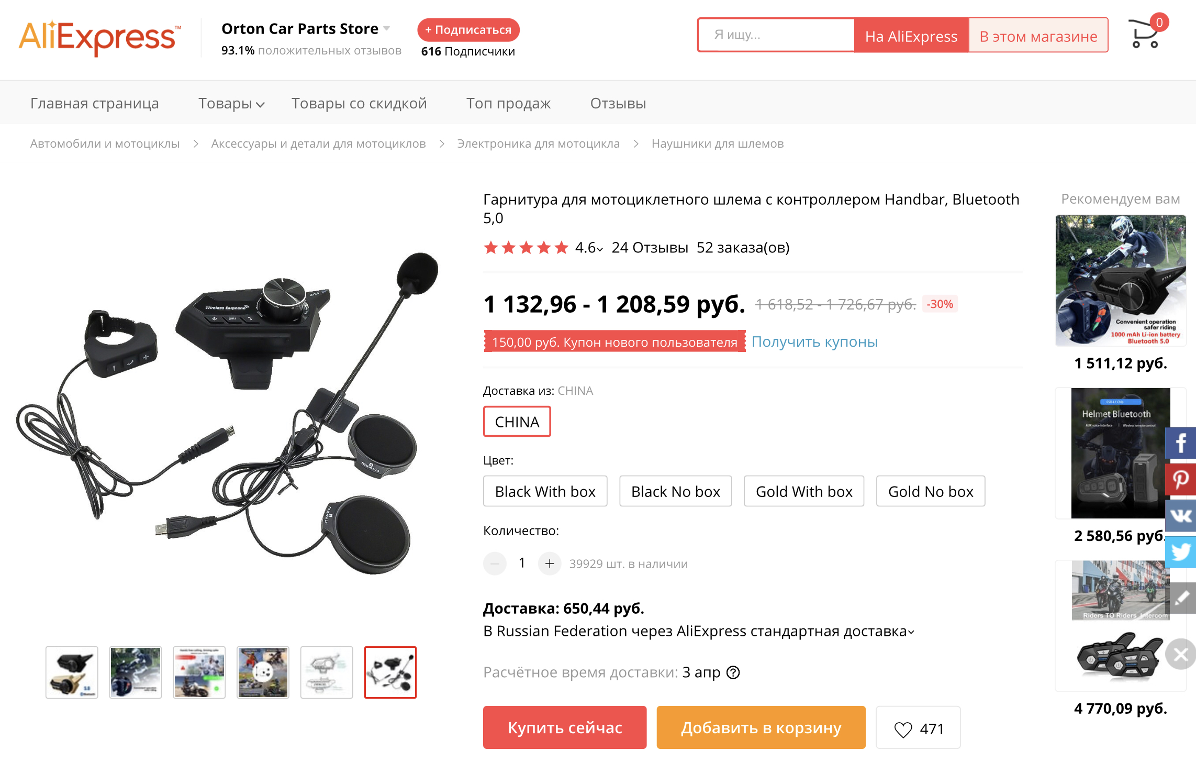Select CHINA as shipping origin
The image size is (1196, 762).
pyautogui.click(x=517, y=422)
